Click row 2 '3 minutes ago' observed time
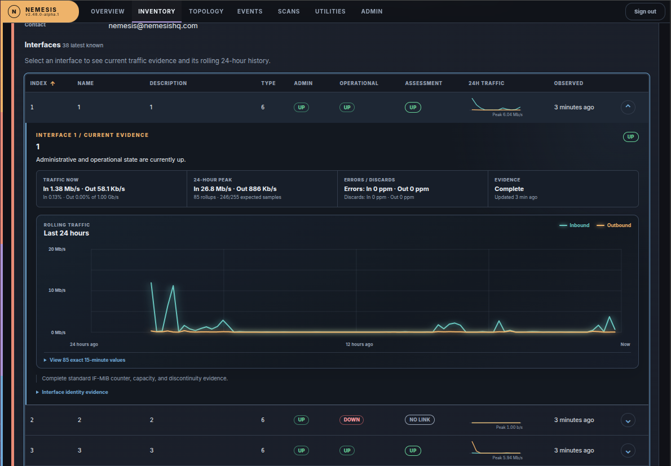This screenshot has height=466, width=671. [574, 420]
